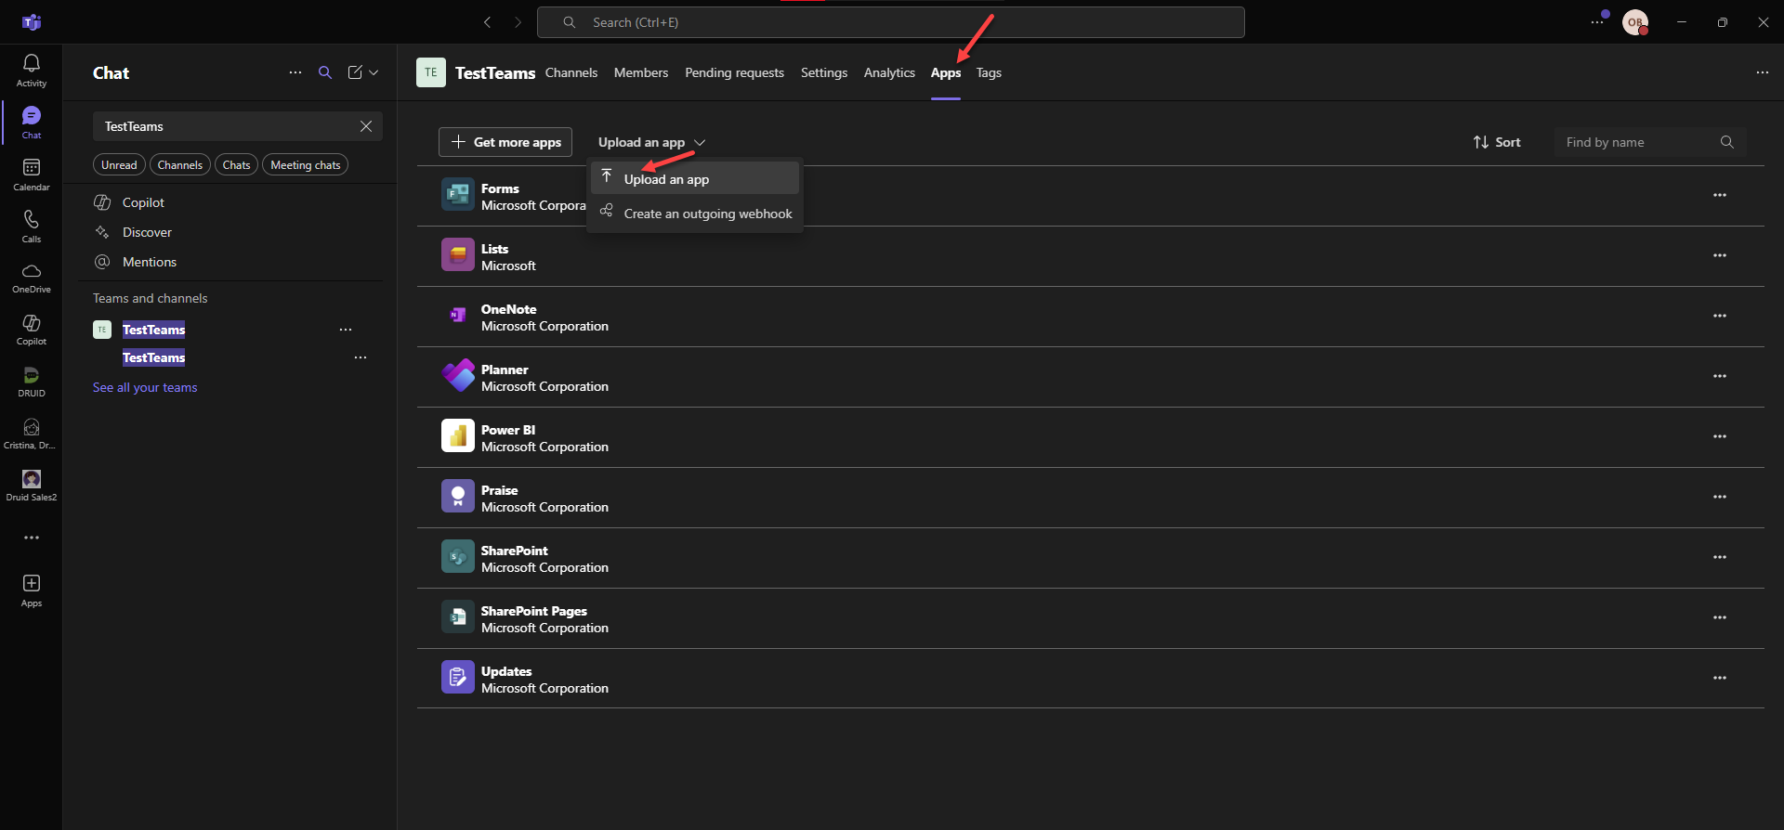This screenshot has width=1784, height=830.
Task: Open DRUID app in the left rail
Action: coord(32,382)
